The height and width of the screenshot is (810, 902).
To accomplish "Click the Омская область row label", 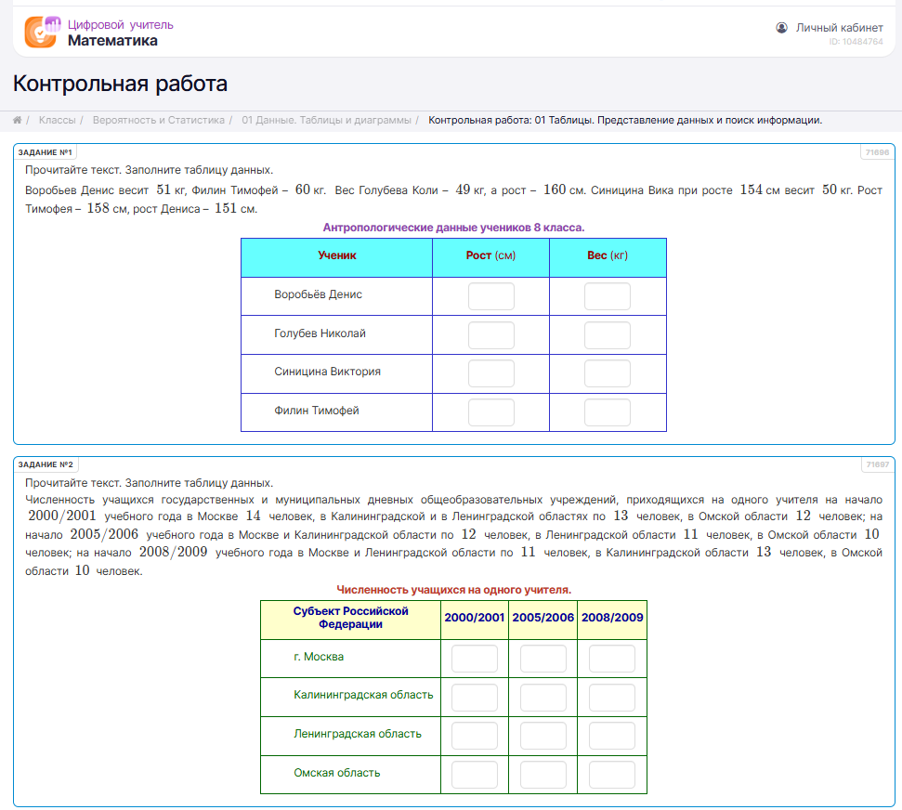I will 337,773.
